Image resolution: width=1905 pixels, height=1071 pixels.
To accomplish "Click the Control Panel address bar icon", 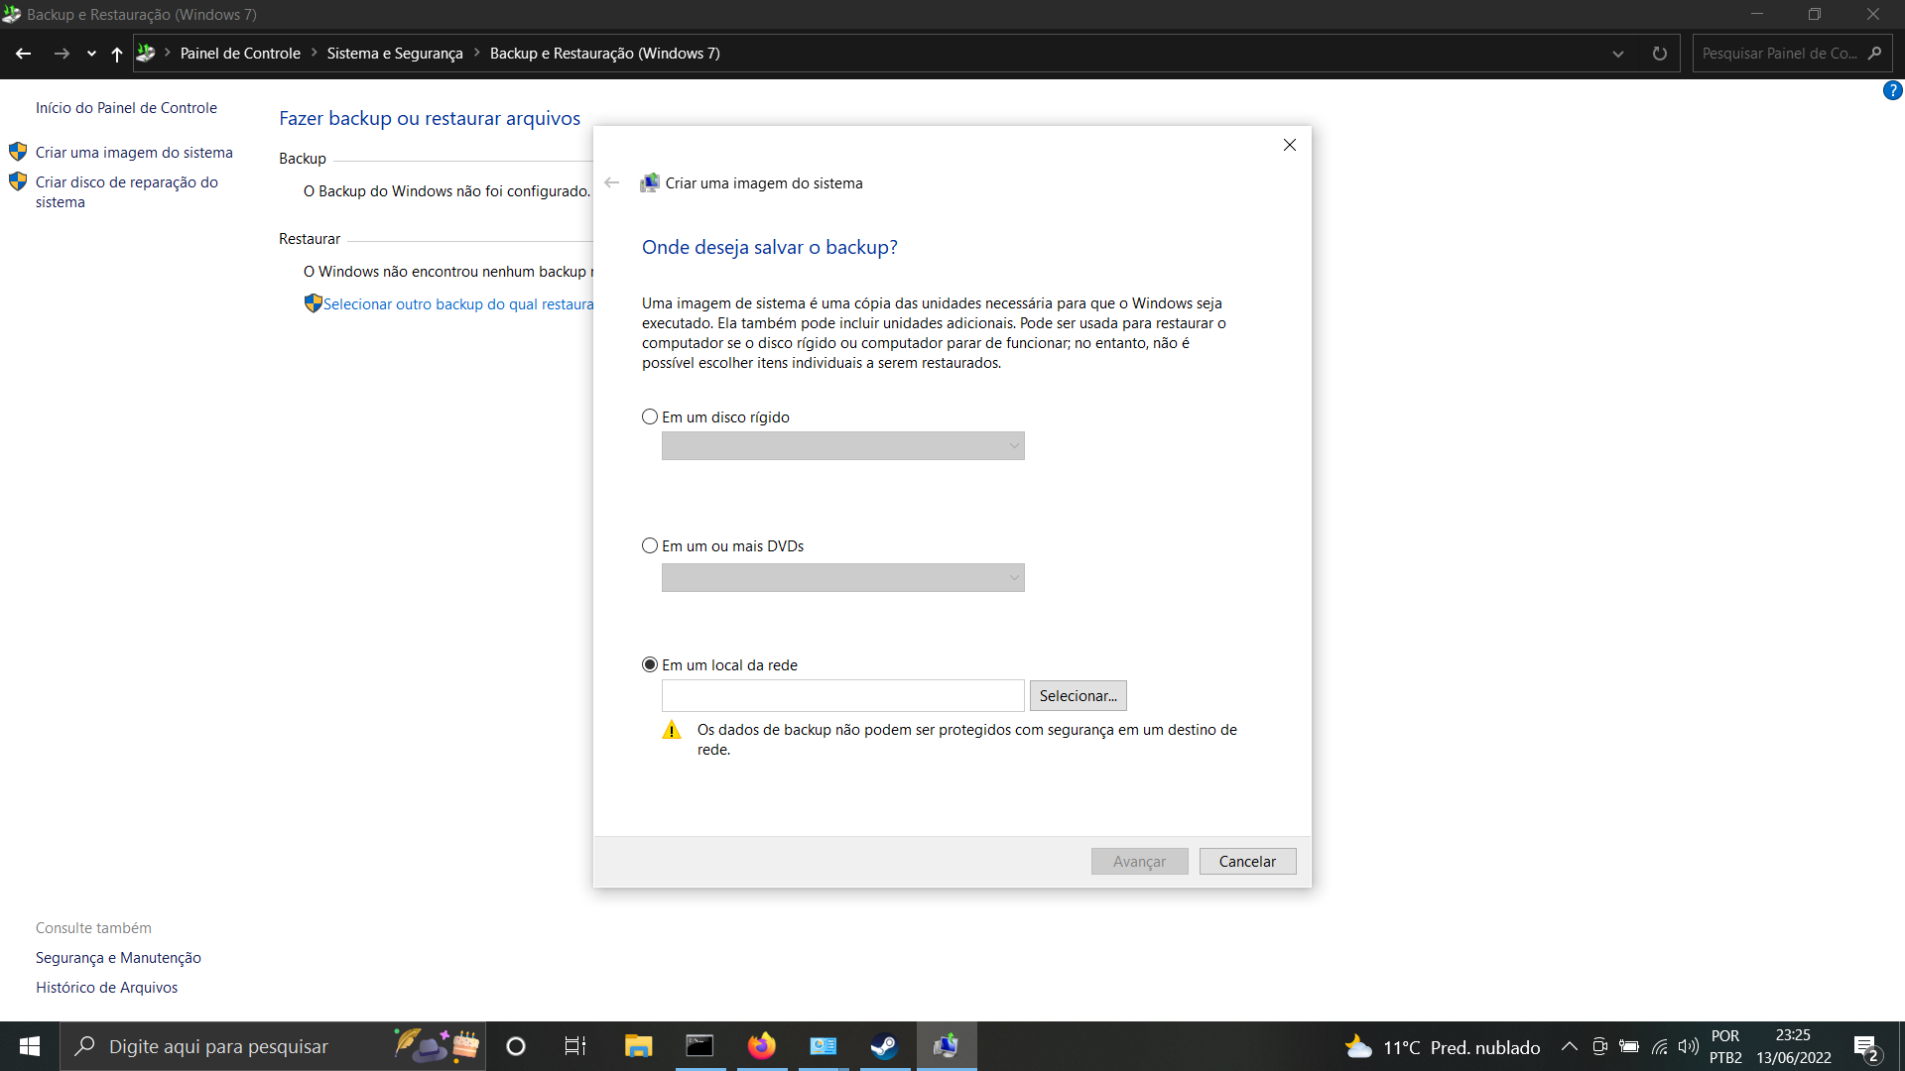I will point(146,54).
